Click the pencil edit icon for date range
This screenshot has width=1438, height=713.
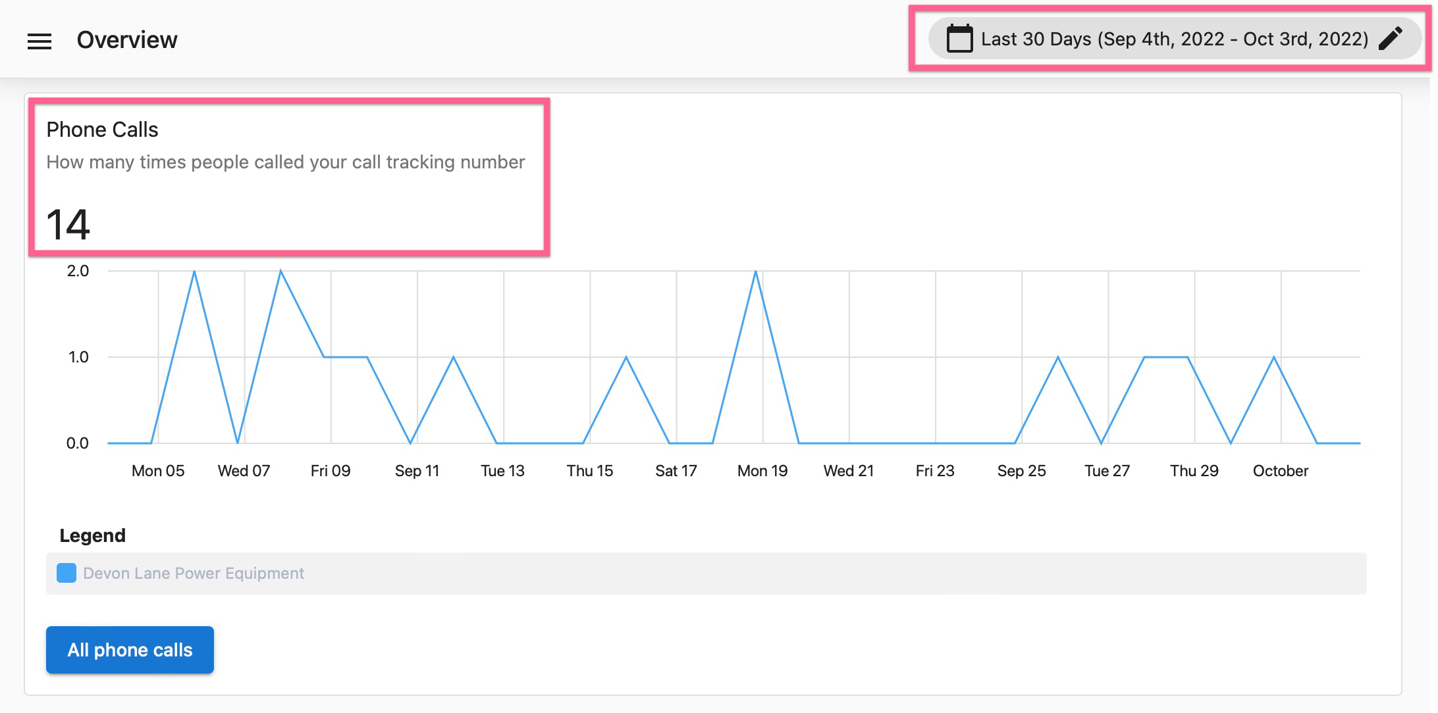click(x=1391, y=39)
